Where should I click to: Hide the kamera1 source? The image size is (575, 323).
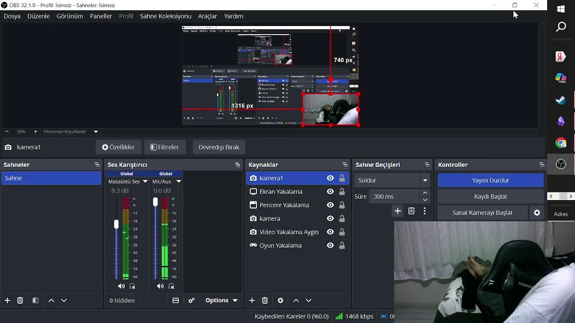coord(330,178)
